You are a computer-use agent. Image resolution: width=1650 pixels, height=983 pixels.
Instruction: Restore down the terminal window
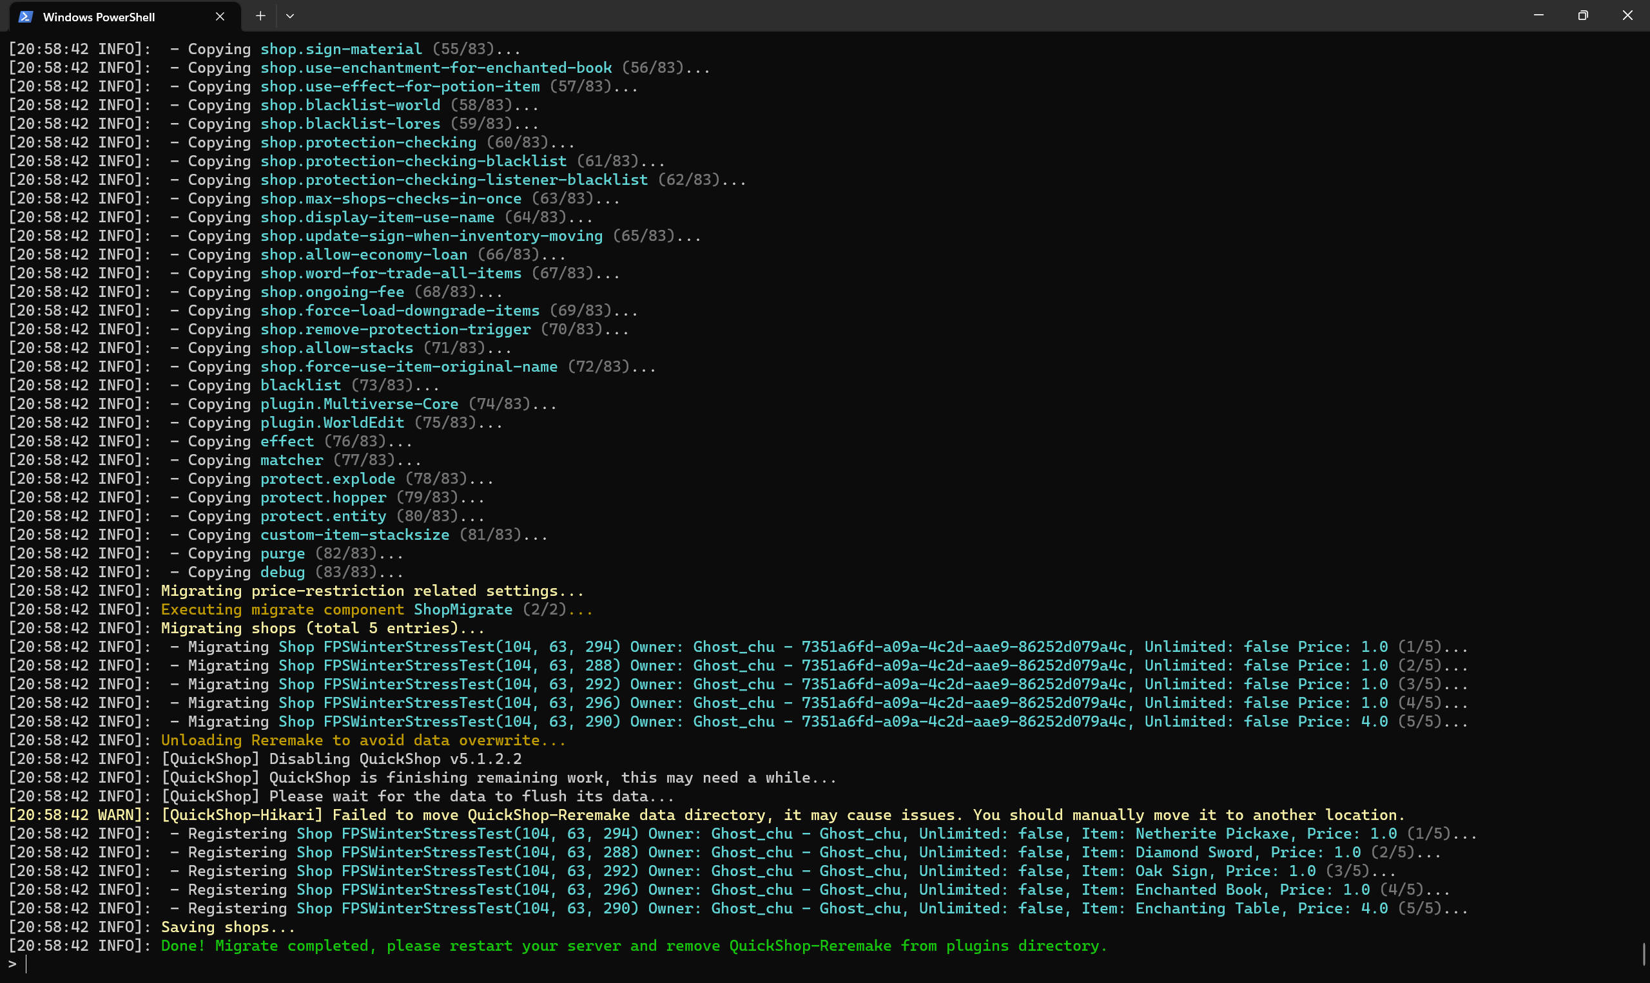pyautogui.click(x=1583, y=15)
